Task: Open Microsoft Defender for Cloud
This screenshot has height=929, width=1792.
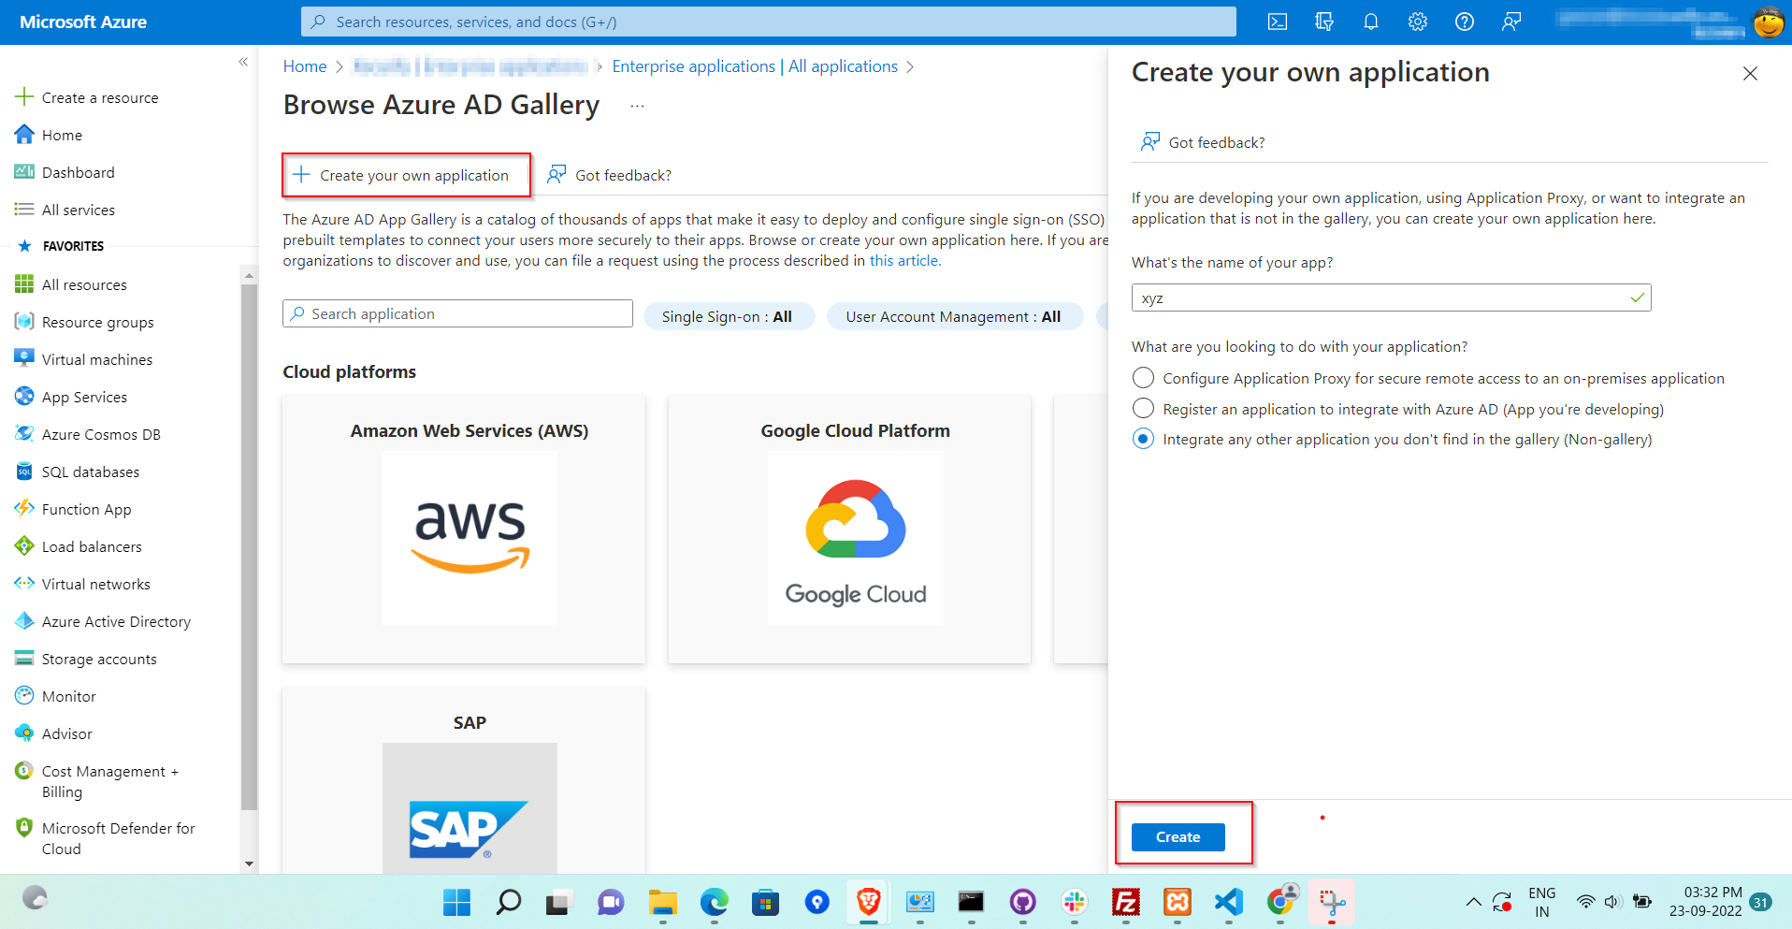Action: point(119,837)
